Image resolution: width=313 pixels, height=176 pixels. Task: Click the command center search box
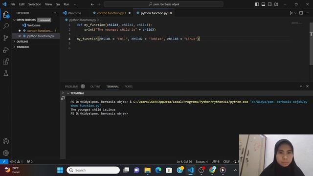click(163, 4)
